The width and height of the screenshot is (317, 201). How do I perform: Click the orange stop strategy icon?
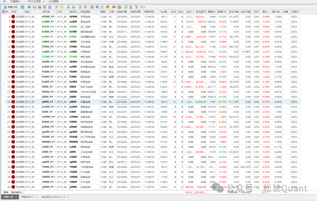[62, 7]
